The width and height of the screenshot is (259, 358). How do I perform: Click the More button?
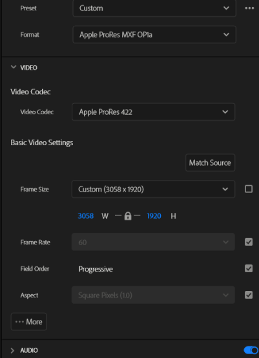pos(28,322)
